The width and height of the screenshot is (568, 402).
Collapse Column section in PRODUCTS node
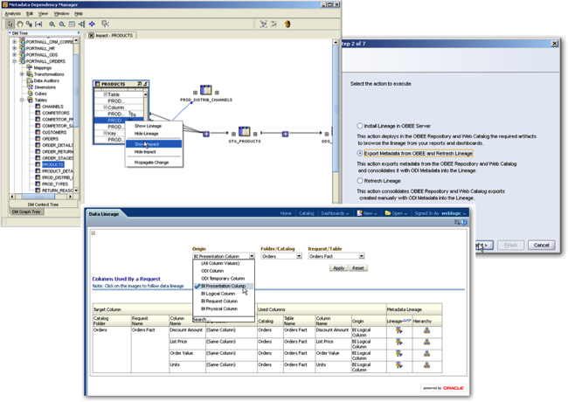[106, 107]
